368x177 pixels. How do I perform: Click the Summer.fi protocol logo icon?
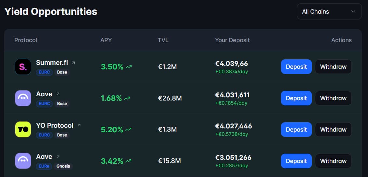(x=23, y=66)
